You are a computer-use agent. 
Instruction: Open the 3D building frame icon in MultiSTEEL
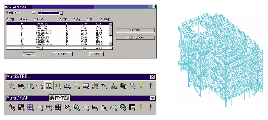132,85
